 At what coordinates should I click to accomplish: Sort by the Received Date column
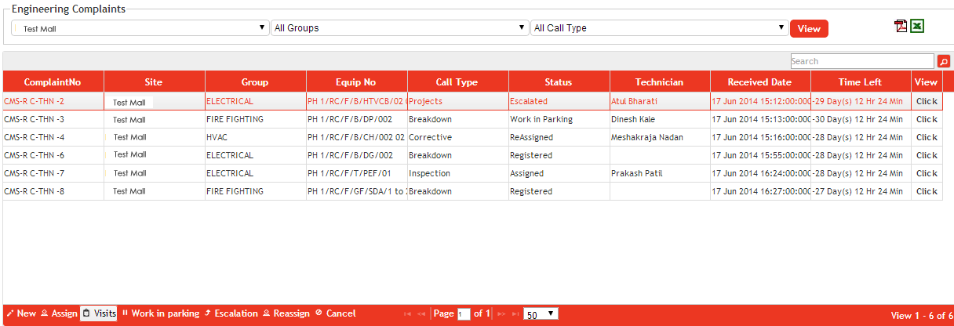pos(759,81)
